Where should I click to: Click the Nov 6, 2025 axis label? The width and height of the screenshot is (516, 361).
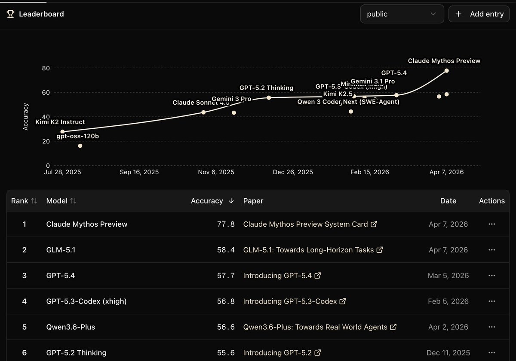pos(216,172)
